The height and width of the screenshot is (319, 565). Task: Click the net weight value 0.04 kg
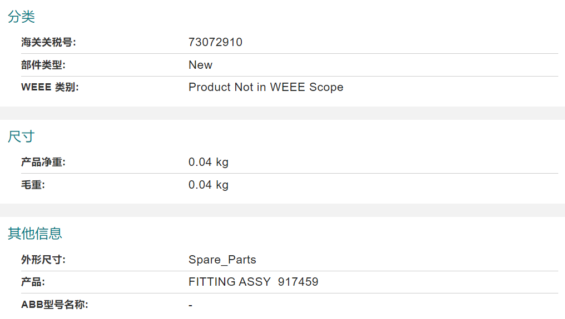209,162
